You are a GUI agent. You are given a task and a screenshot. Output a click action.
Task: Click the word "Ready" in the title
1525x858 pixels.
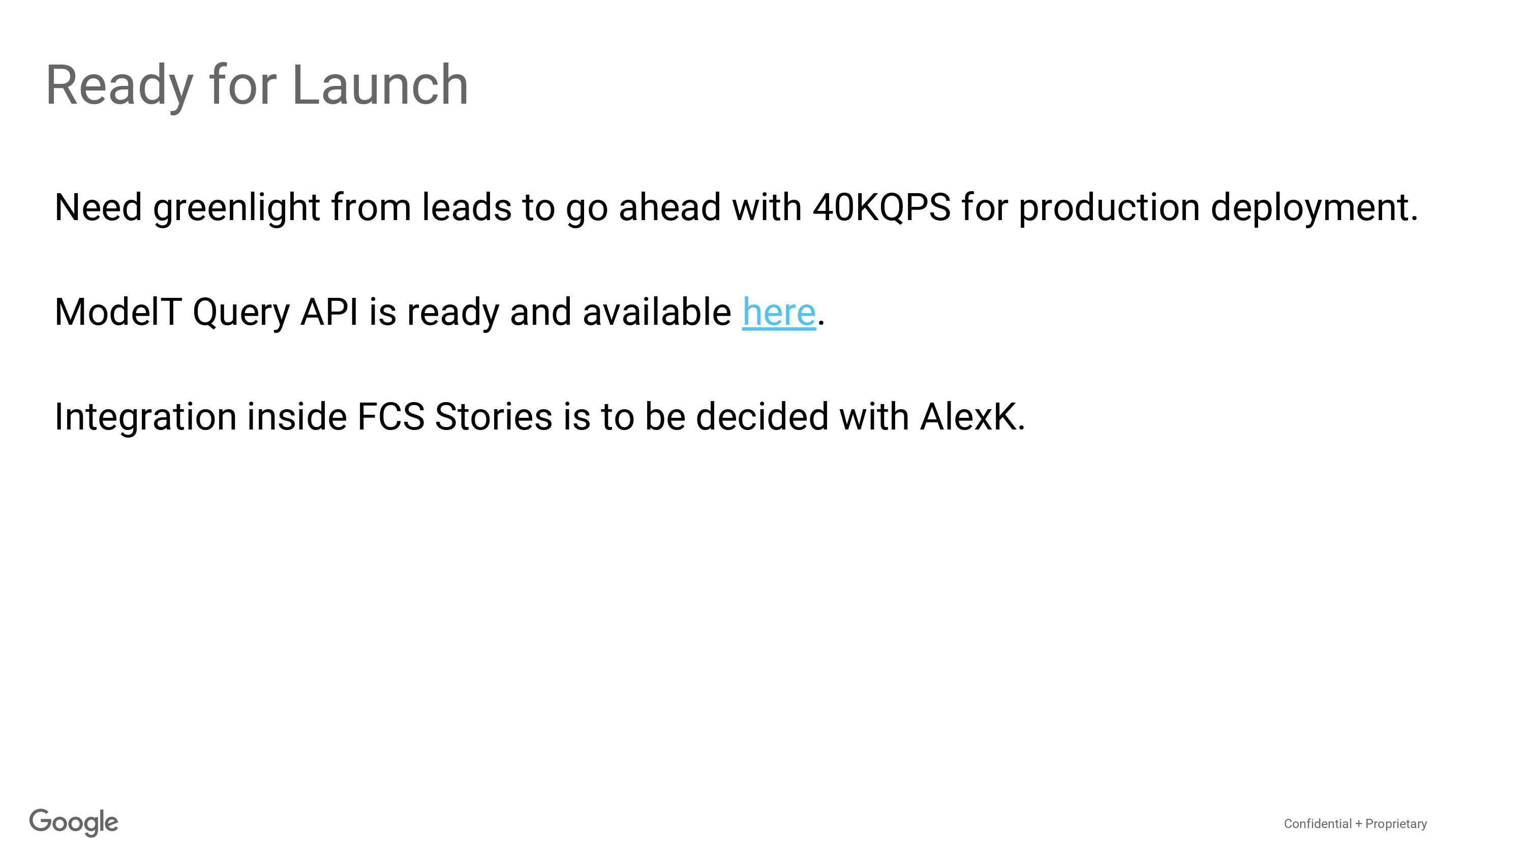point(119,87)
